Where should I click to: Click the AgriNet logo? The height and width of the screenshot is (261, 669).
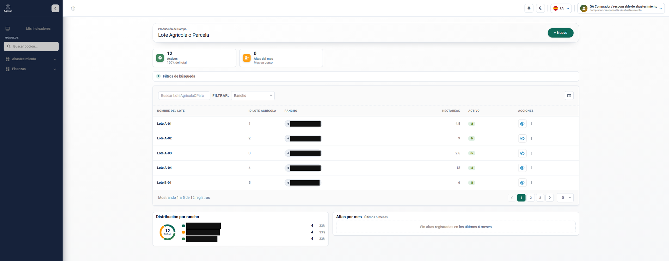point(8,8)
